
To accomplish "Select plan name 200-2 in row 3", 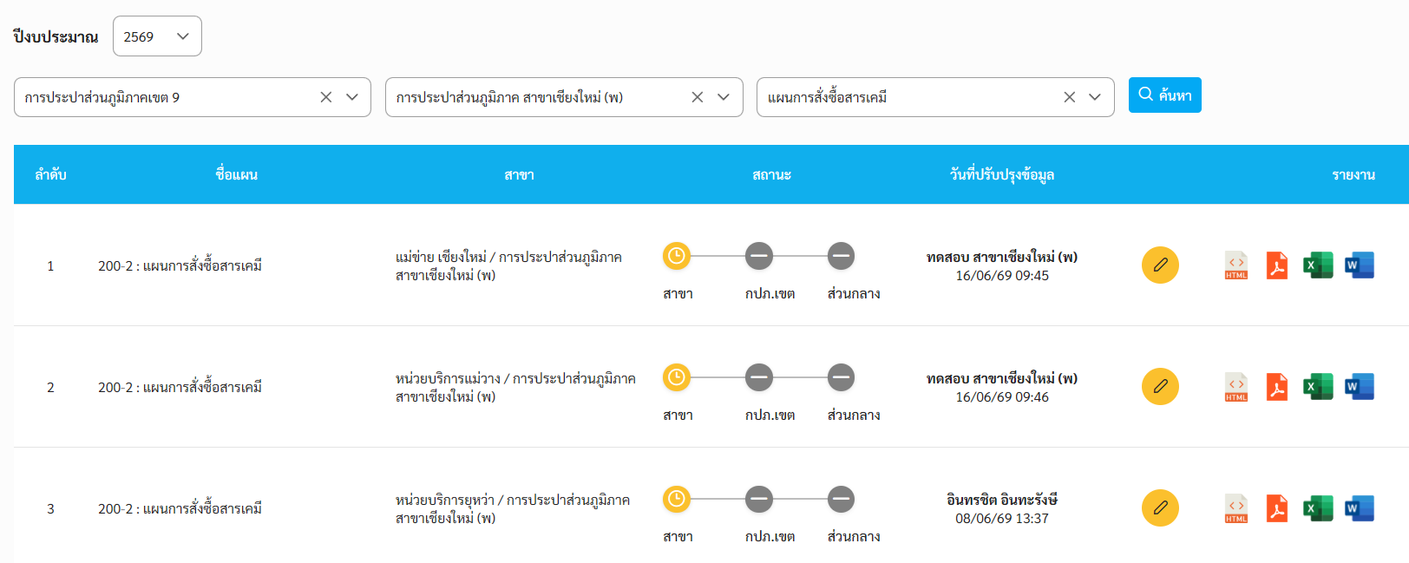I will point(180,508).
